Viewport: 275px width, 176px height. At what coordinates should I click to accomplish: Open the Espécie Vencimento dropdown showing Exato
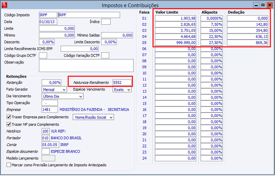(122, 90)
